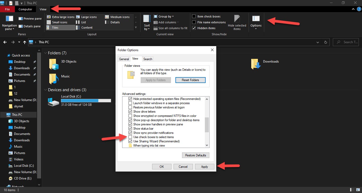362x193 pixels.
Task: Click Hide selected items icon
Action: tap(237, 19)
